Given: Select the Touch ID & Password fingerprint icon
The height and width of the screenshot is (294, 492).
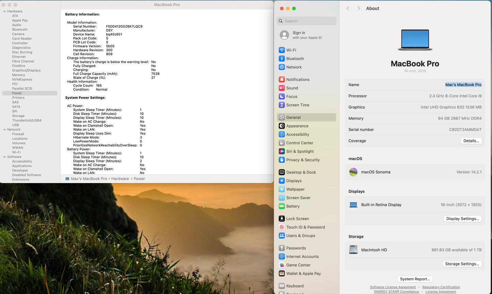Looking at the screenshot, I should point(282,227).
